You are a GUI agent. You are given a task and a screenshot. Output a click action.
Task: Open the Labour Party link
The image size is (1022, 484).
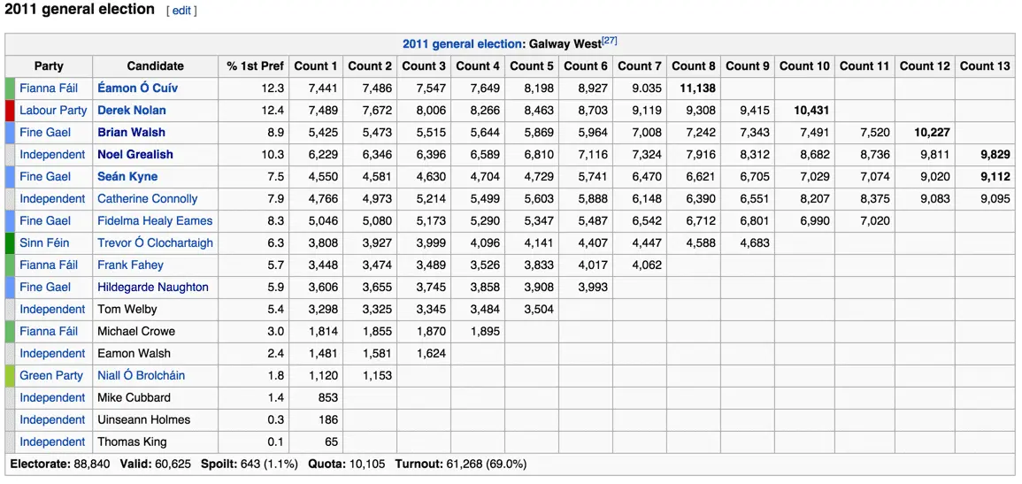tap(53, 110)
